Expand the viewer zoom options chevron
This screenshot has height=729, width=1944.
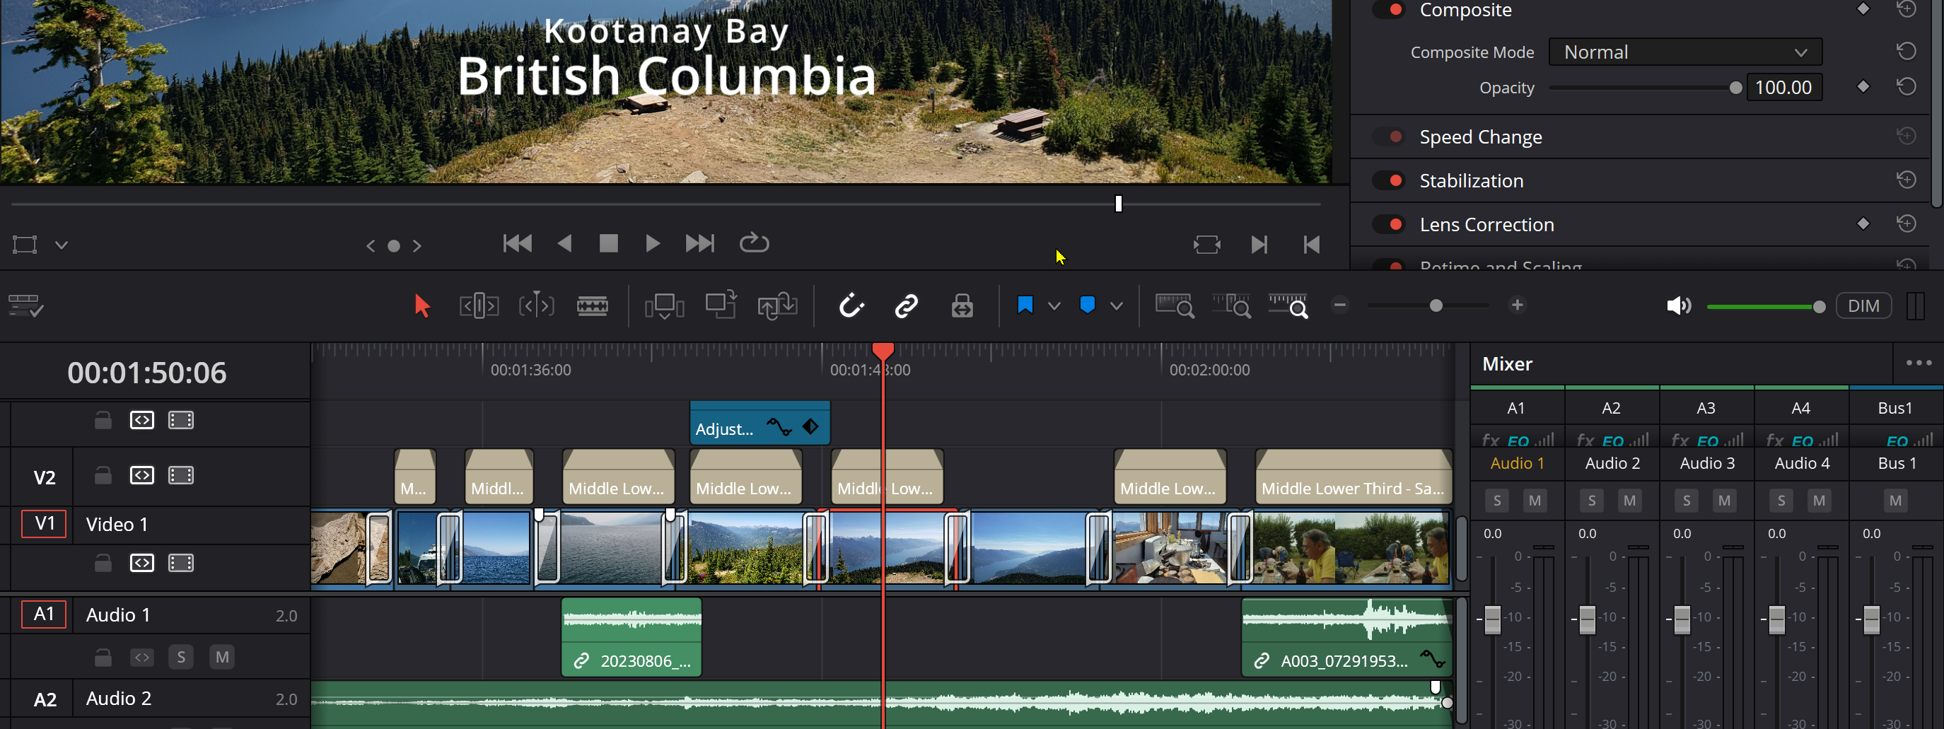[61, 245]
